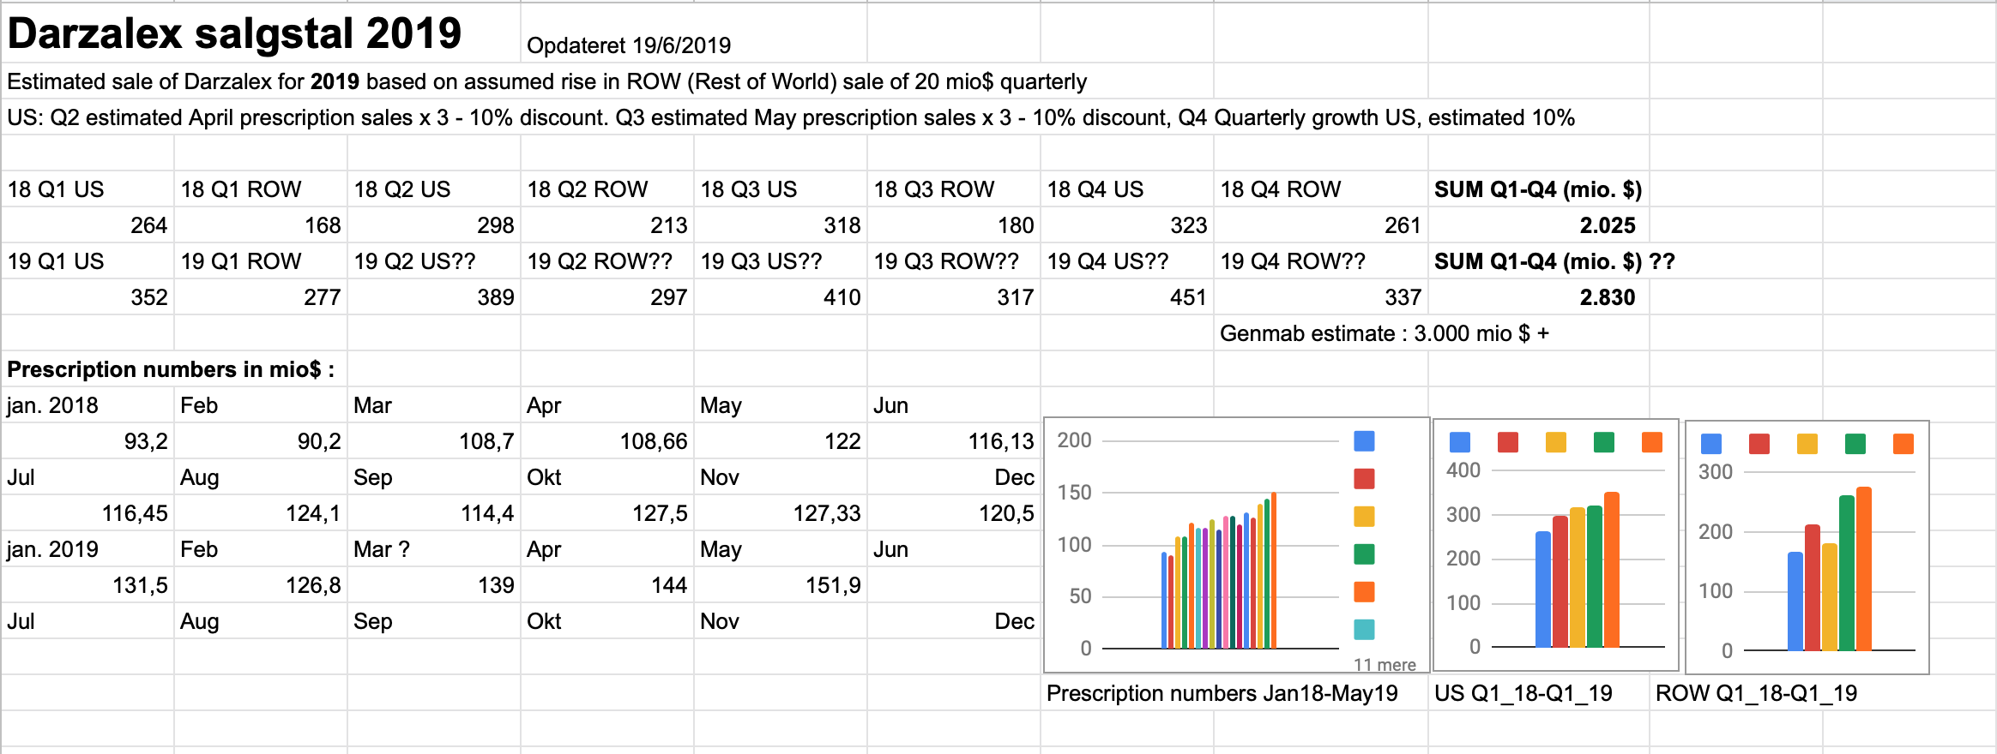1997x754 pixels.
Task: Click the cell with value 264
Action: pos(87,224)
